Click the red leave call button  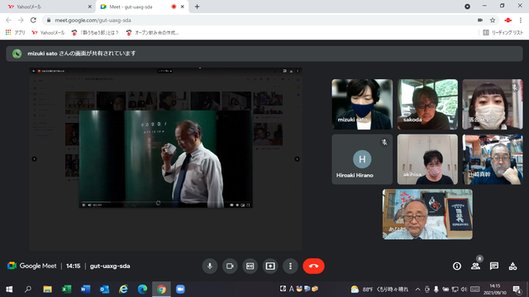pyautogui.click(x=313, y=266)
